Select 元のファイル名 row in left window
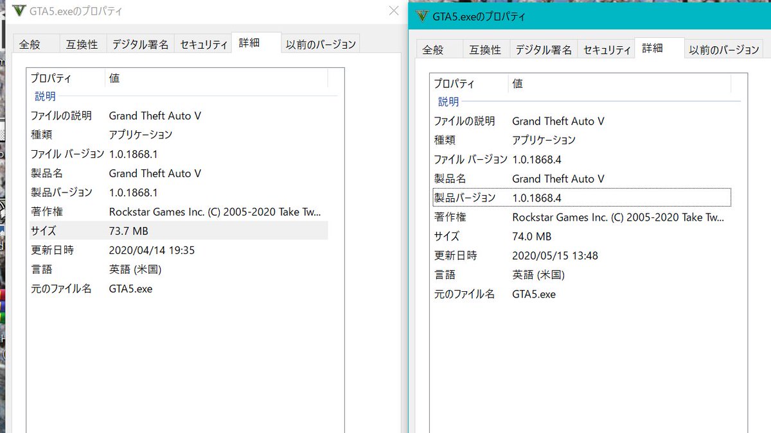 178,289
